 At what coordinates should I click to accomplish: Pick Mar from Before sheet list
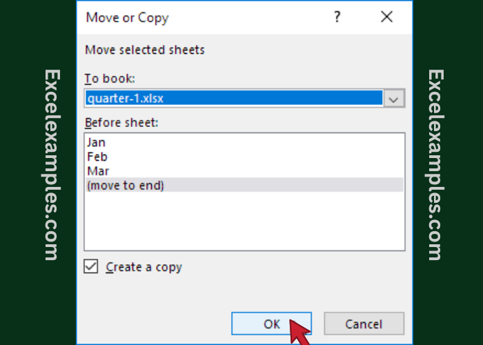pos(98,170)
